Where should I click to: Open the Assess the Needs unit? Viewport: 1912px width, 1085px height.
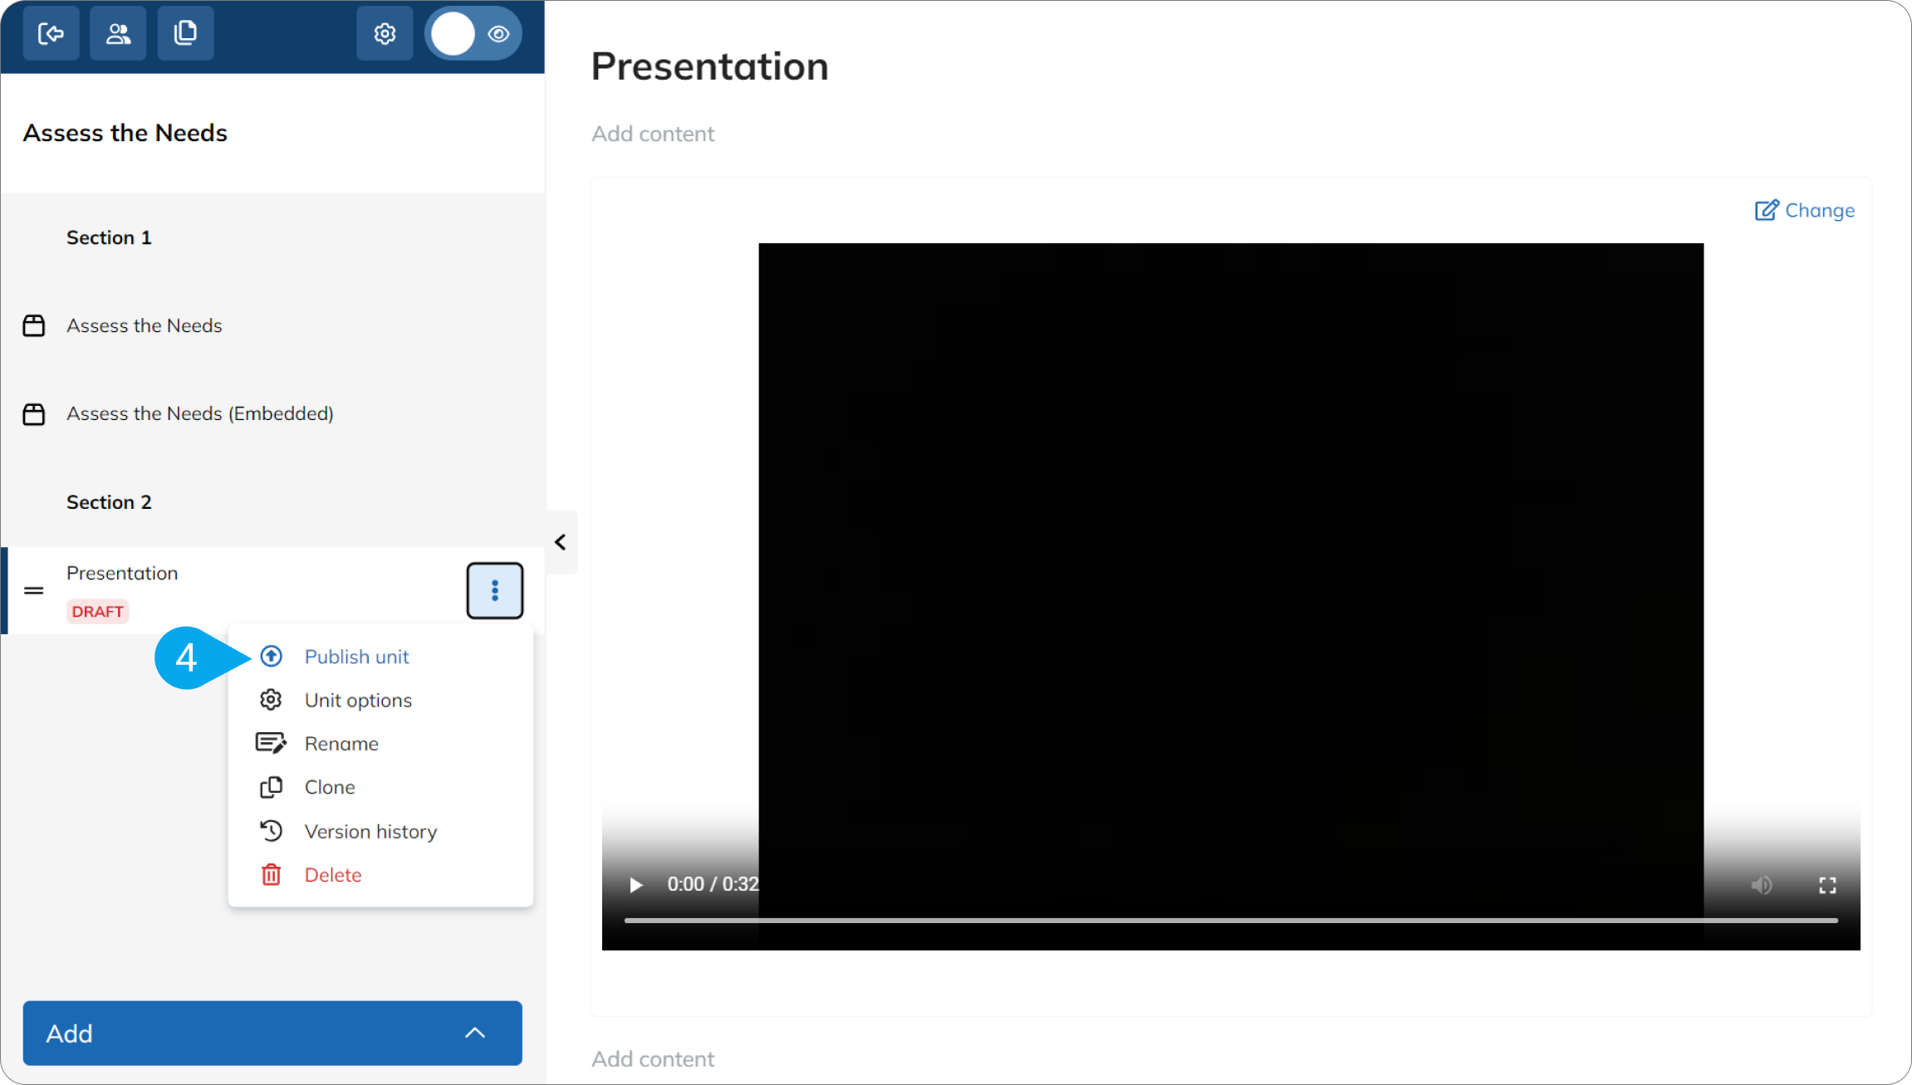pyautogui.click(x=145, y=325)
